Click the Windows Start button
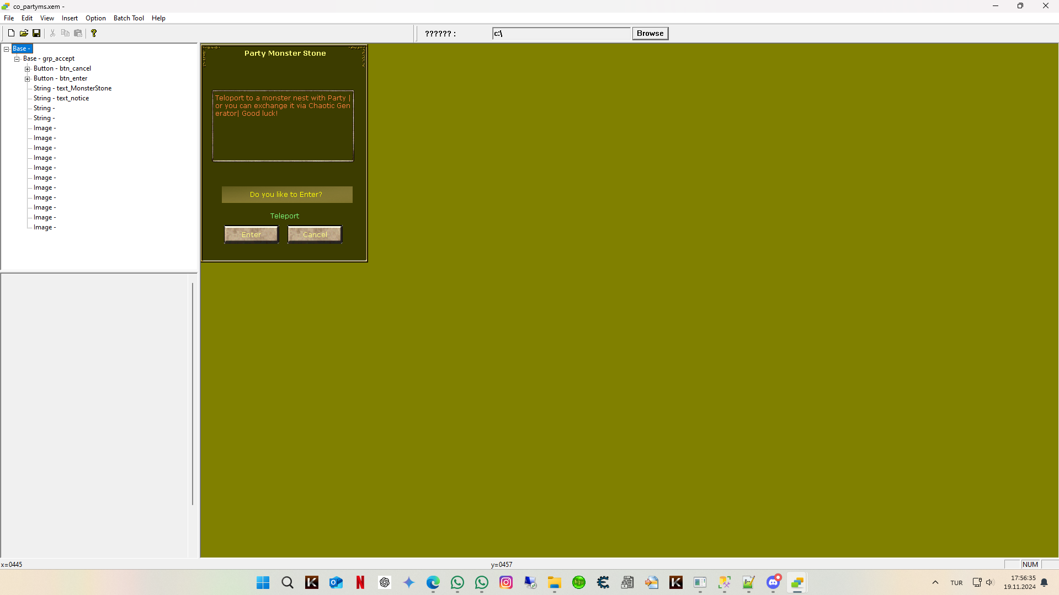The image size is (1059, 595). [263, 582]
